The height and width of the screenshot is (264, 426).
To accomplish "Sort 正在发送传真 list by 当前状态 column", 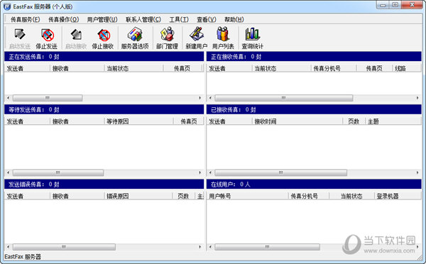I will 133,68.
